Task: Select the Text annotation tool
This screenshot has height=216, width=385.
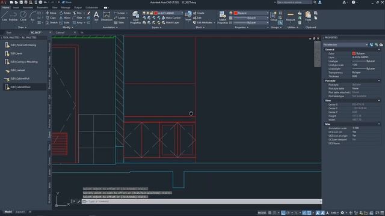Action: click(96, 16)
